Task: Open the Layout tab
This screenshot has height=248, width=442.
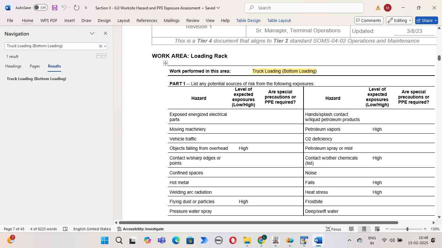Action: tap(123, 20)
